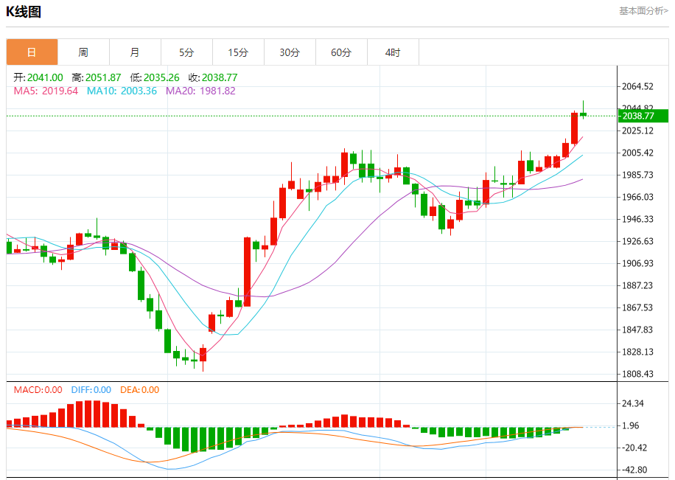Click the 1966.03 price axis label
The height and width of the screenshot is (480, 675).
coord(637,198)
